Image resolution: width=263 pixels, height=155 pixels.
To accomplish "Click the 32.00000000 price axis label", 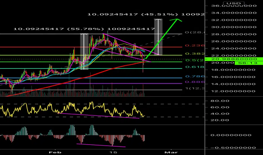I will point(234,20).
